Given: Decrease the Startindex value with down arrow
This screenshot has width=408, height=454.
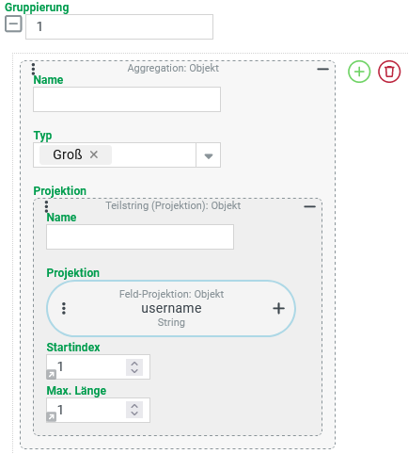Looking at the screenshot, I should [x=134, y=371].
